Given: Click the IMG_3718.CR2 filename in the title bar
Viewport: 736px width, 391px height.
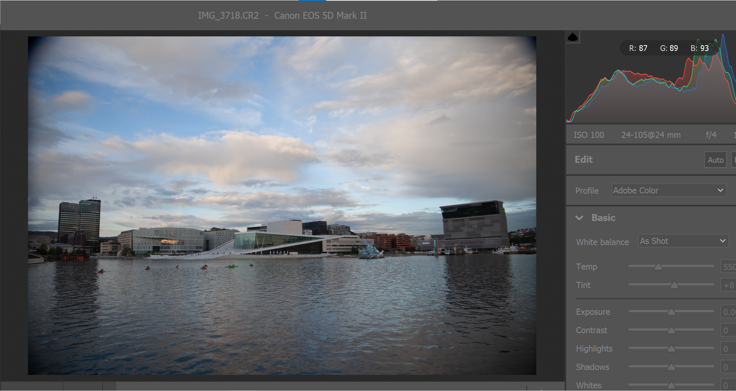Looking at the screenshot, I should 228,16.
